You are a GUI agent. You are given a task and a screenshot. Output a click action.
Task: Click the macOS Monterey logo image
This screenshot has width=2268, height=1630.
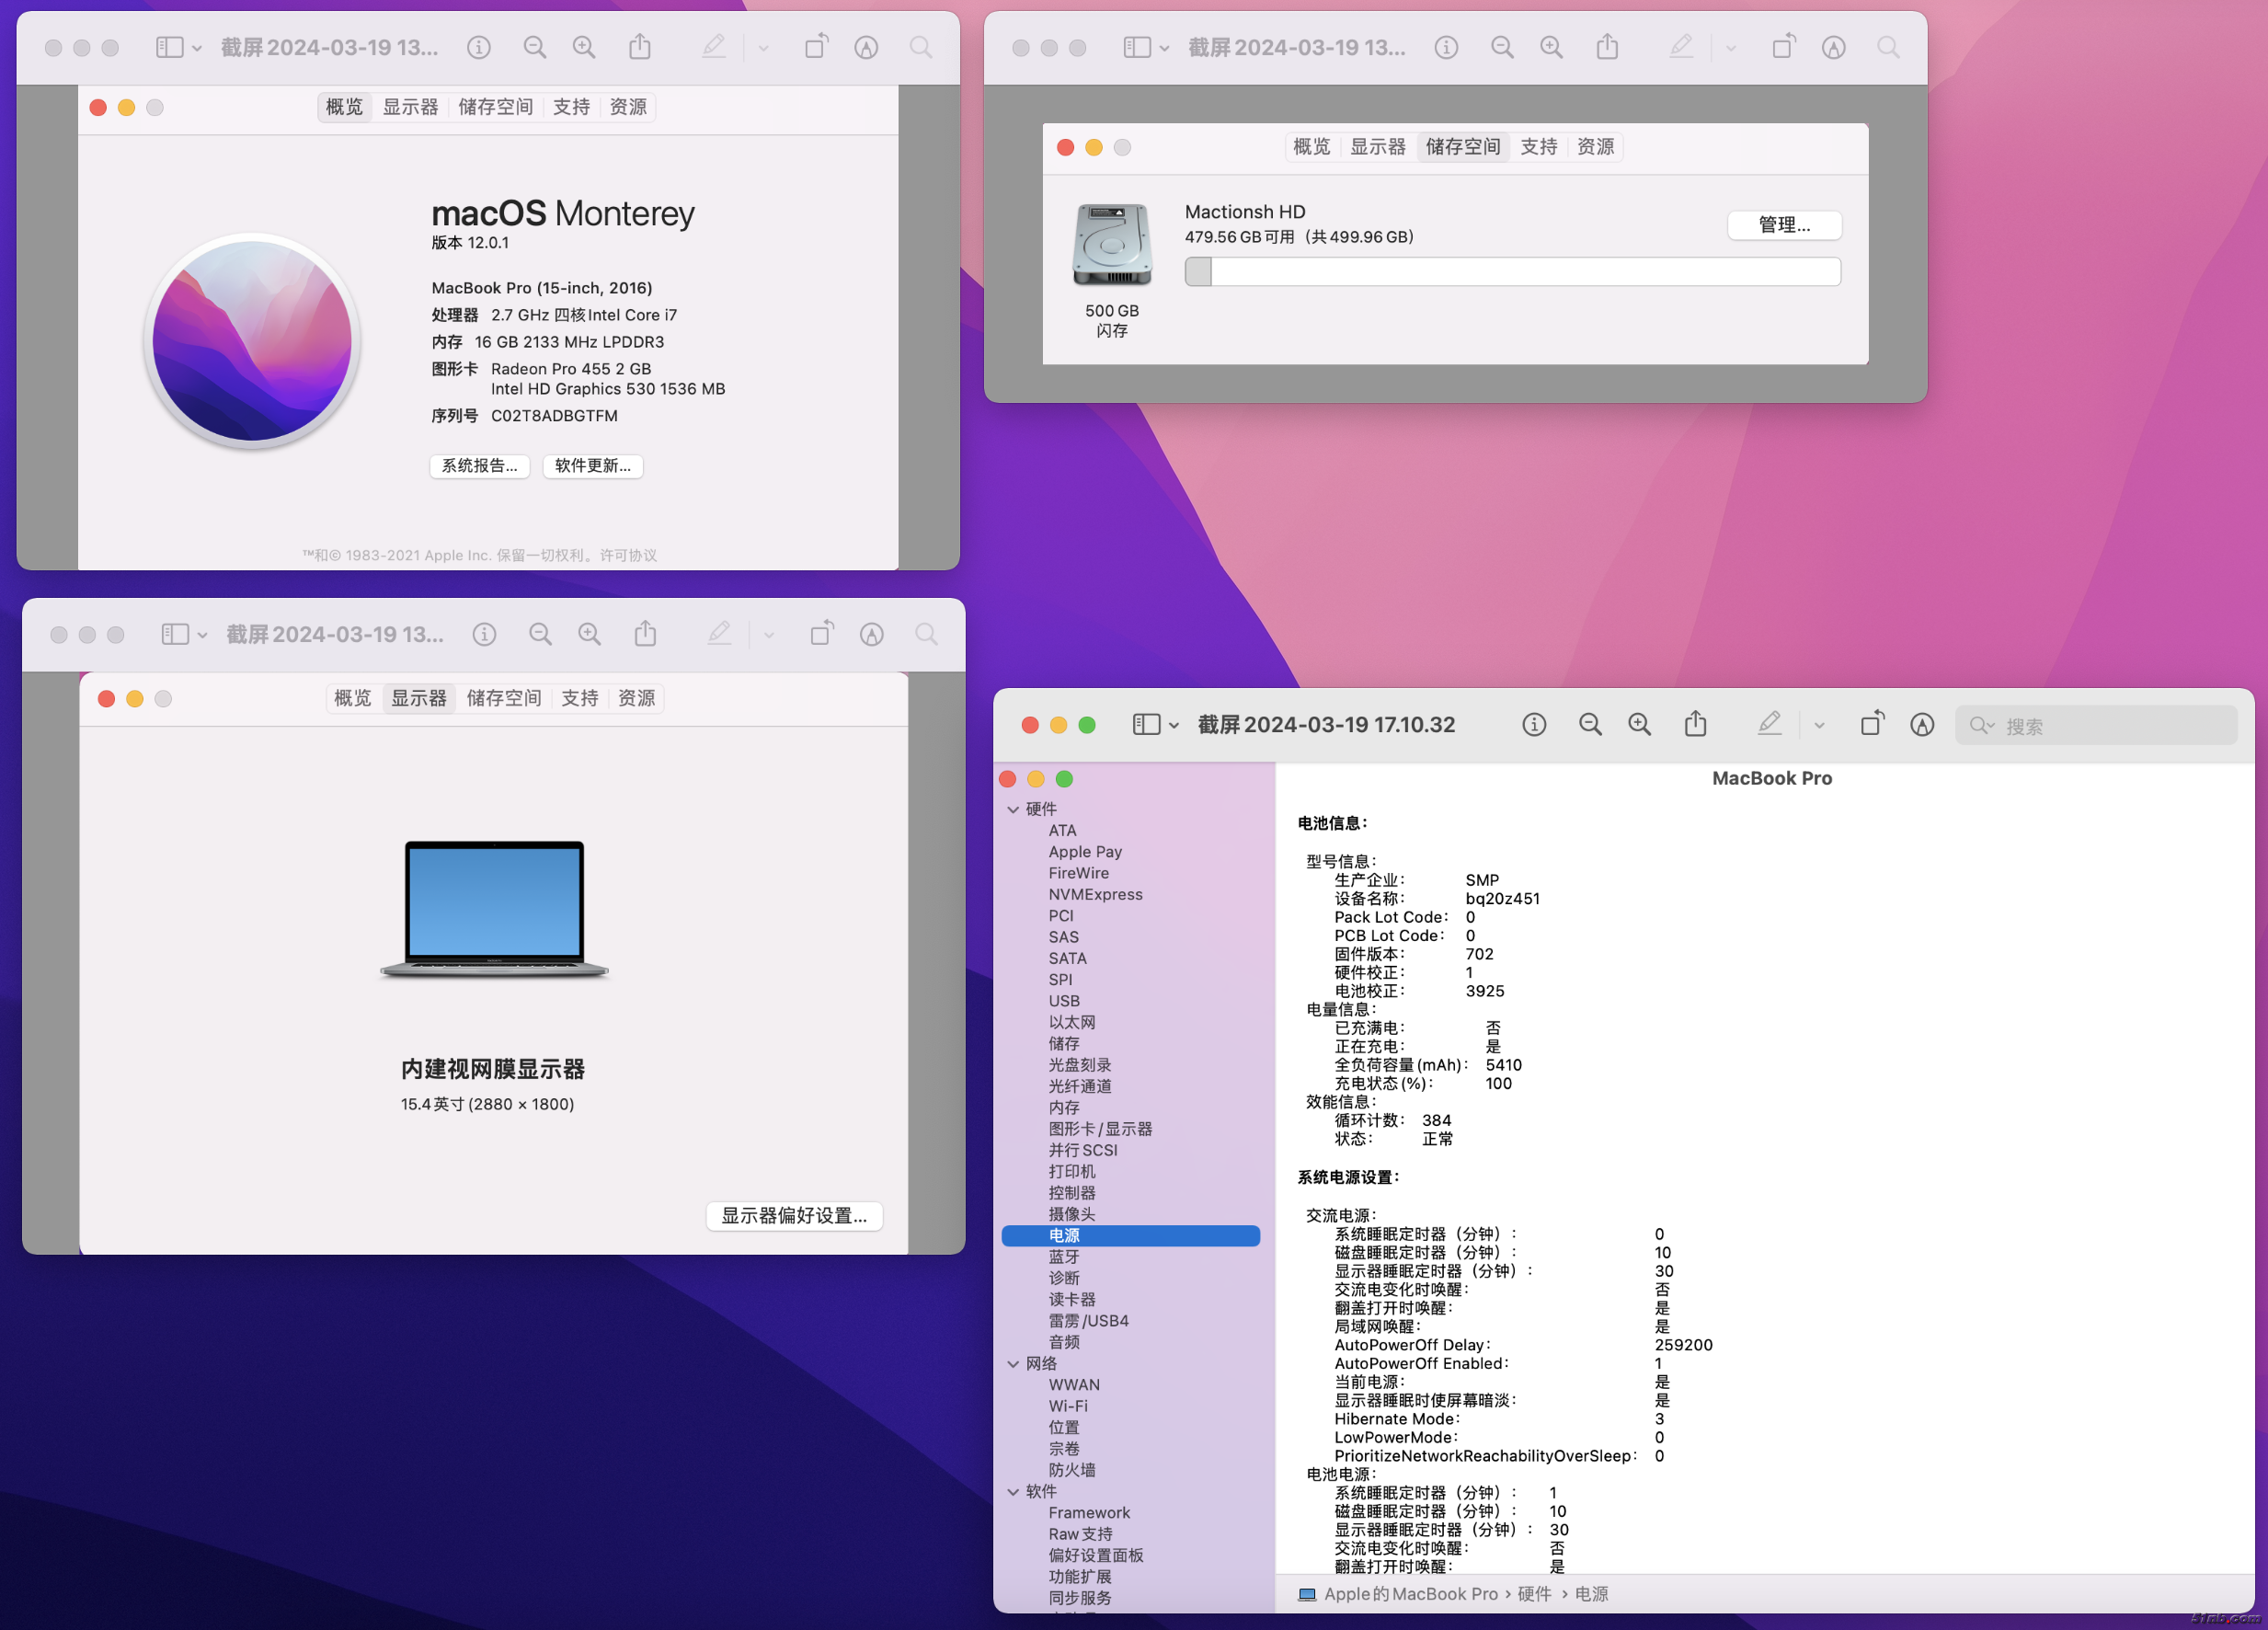tap(252, 340)
